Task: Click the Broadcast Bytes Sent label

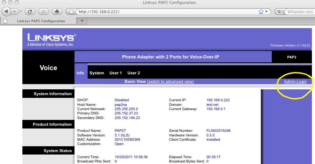Action: [187, 161]
